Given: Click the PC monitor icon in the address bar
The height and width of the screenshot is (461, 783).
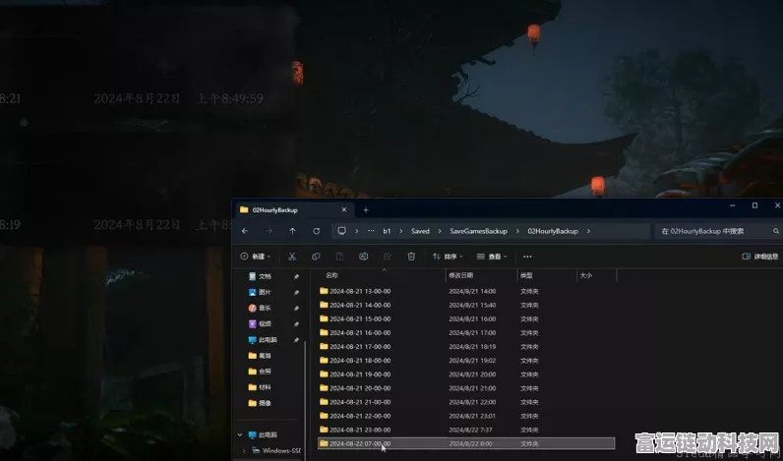Looking at the screenshot, I should (342, 231).
